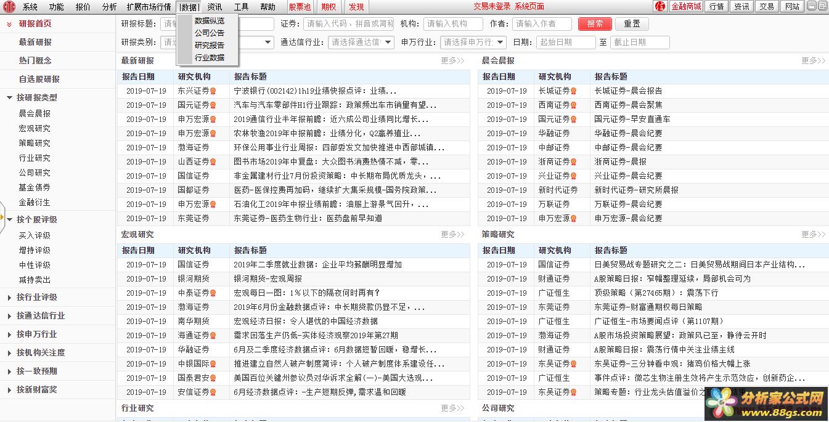The height and width of the screenshot is (422, 829).
Task: Open the 通达信行业 dropdown
Action: (x=389, y=43)
